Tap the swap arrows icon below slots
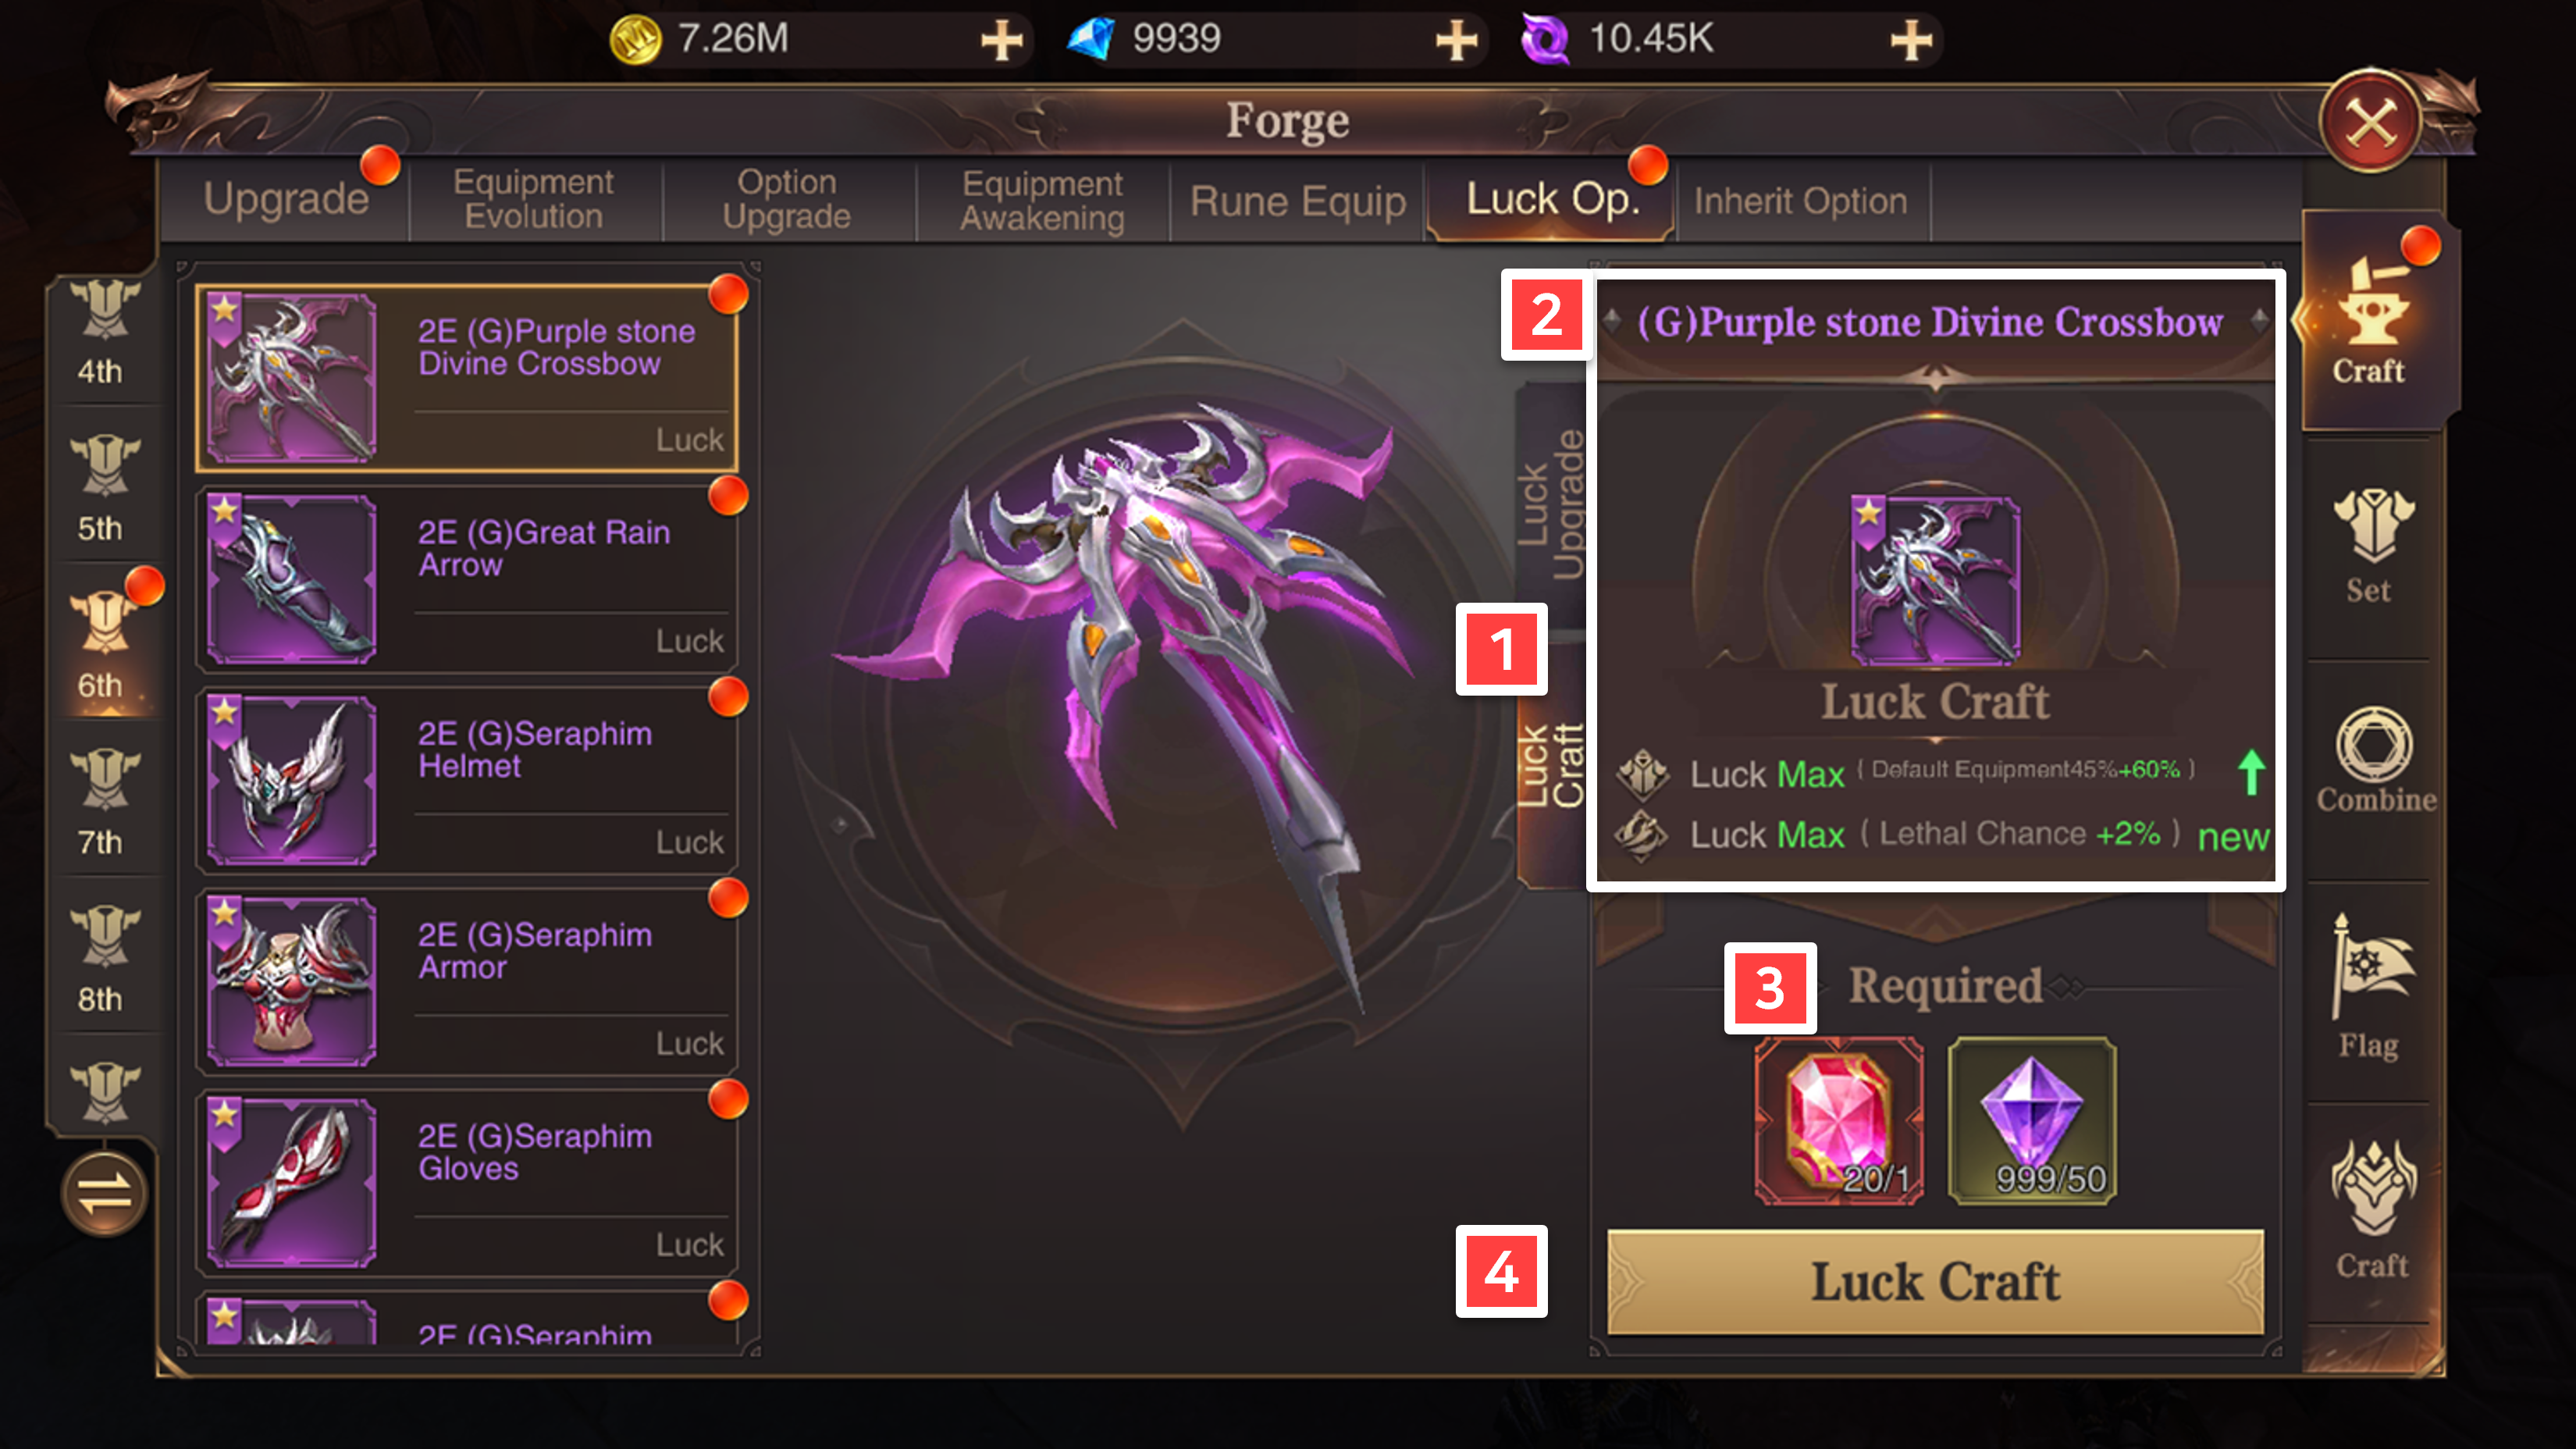The width and height of the screenshot is (2576, 1449). click(x=104, y=1192)
